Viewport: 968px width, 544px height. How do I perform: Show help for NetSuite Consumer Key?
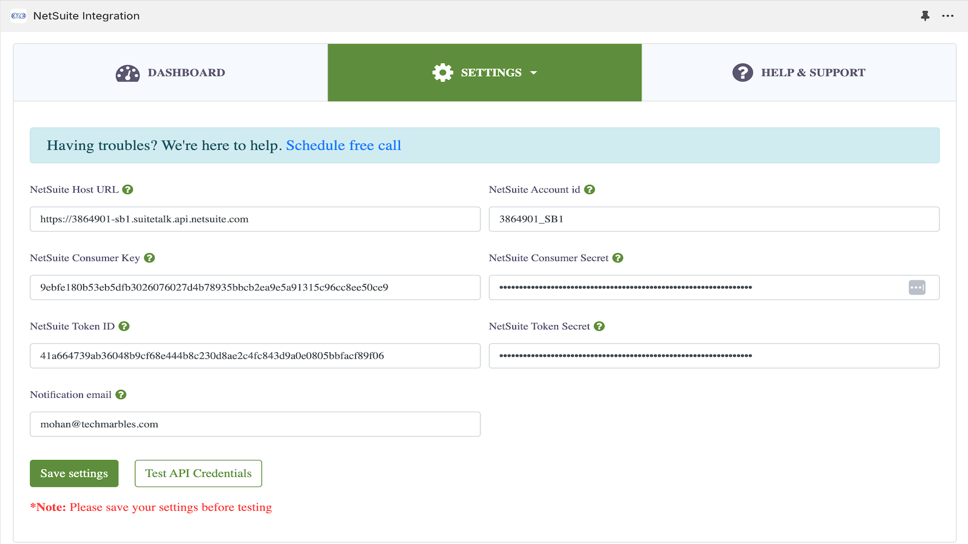point(149,258)
